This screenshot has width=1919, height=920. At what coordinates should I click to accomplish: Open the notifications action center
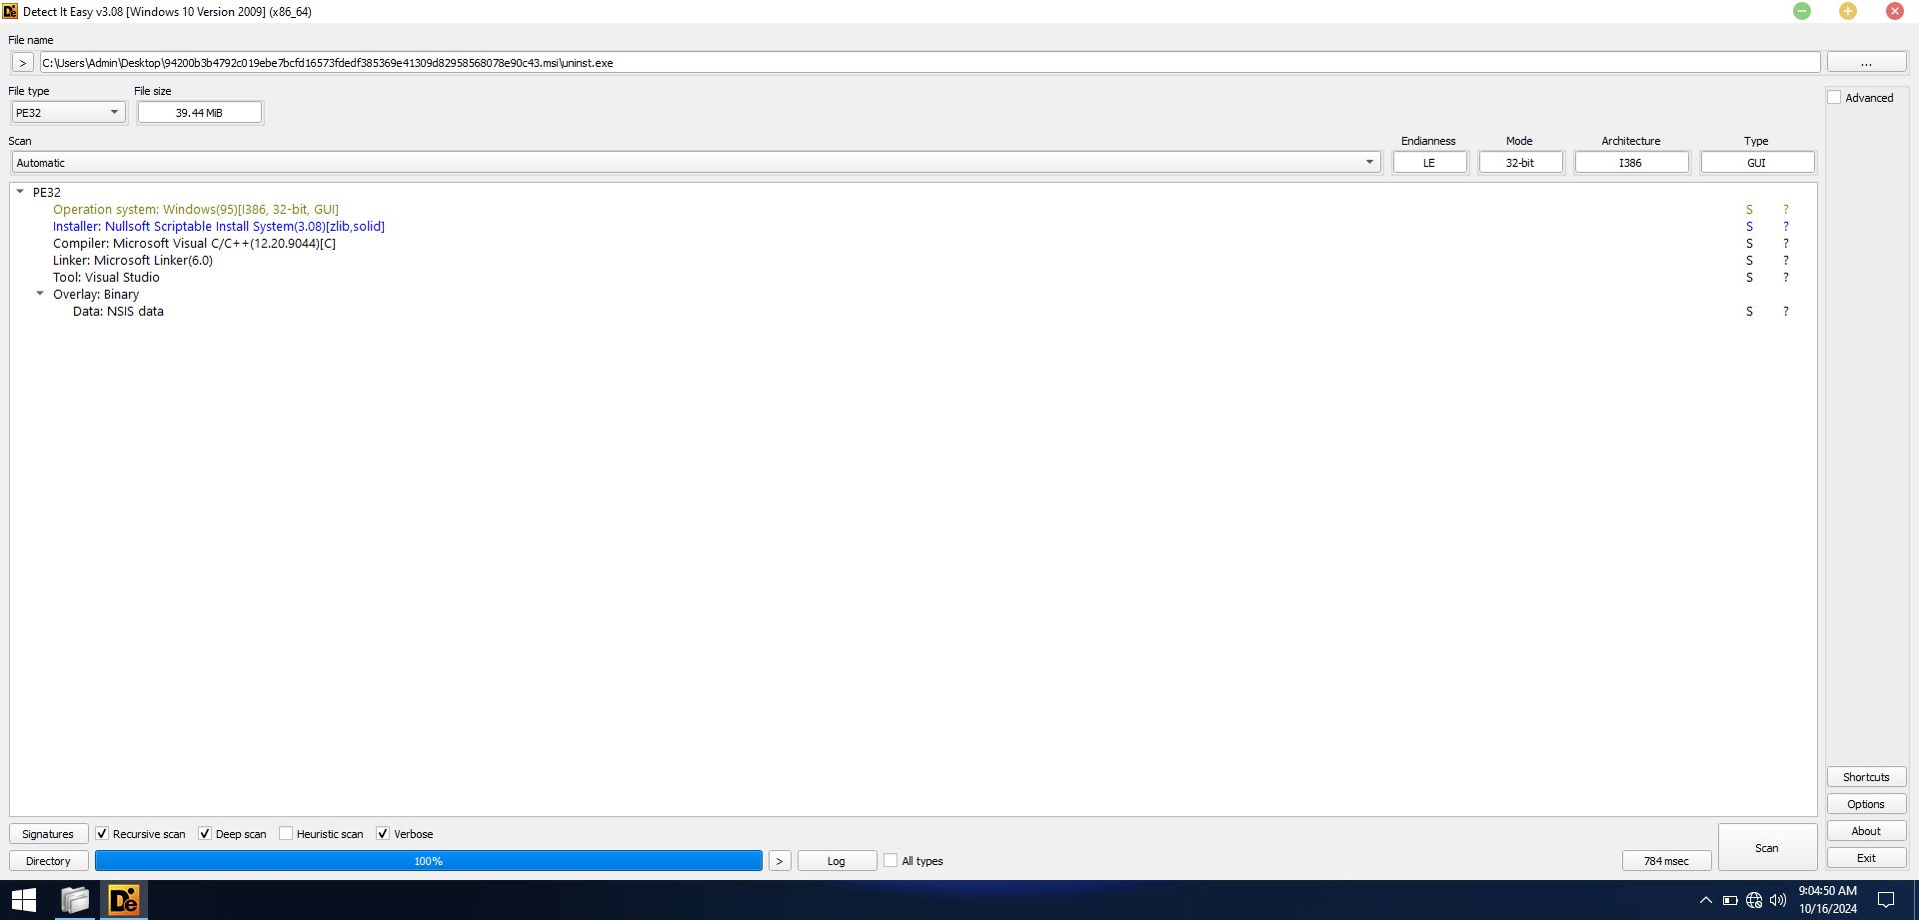point(1886,900)
